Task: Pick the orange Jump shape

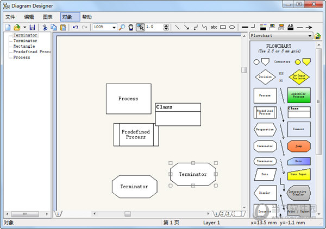Action: pyautogui.click(x=299, y=146)
